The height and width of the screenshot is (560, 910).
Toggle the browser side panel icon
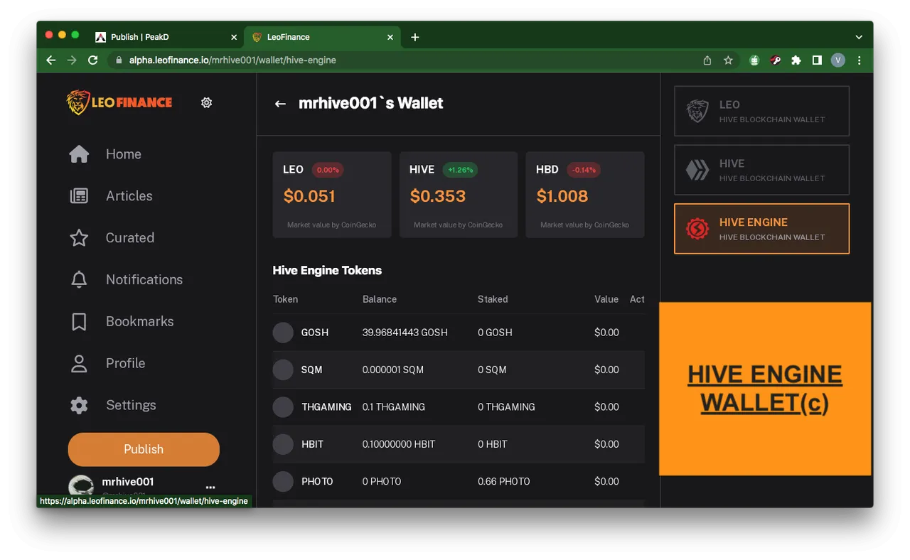[x=817, y=60]
